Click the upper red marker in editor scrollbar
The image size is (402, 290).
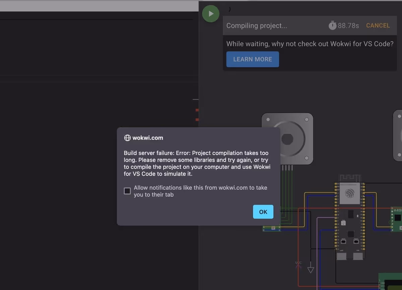click(x=197, y=110)
